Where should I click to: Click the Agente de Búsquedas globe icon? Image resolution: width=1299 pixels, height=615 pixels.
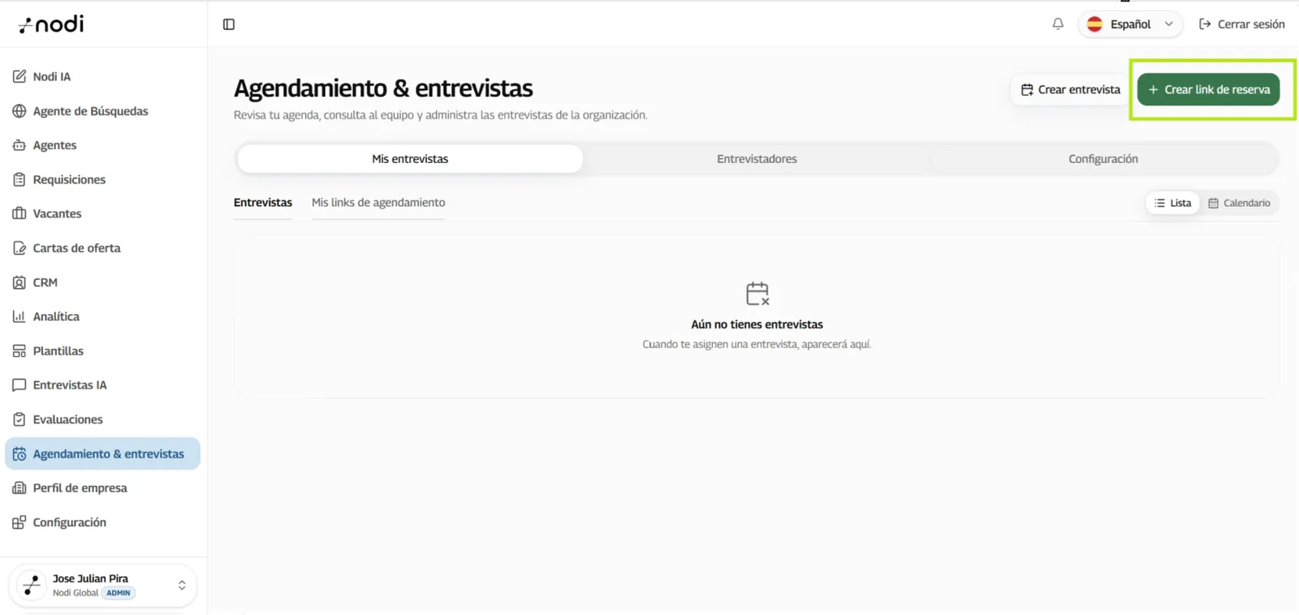[19, 111]
